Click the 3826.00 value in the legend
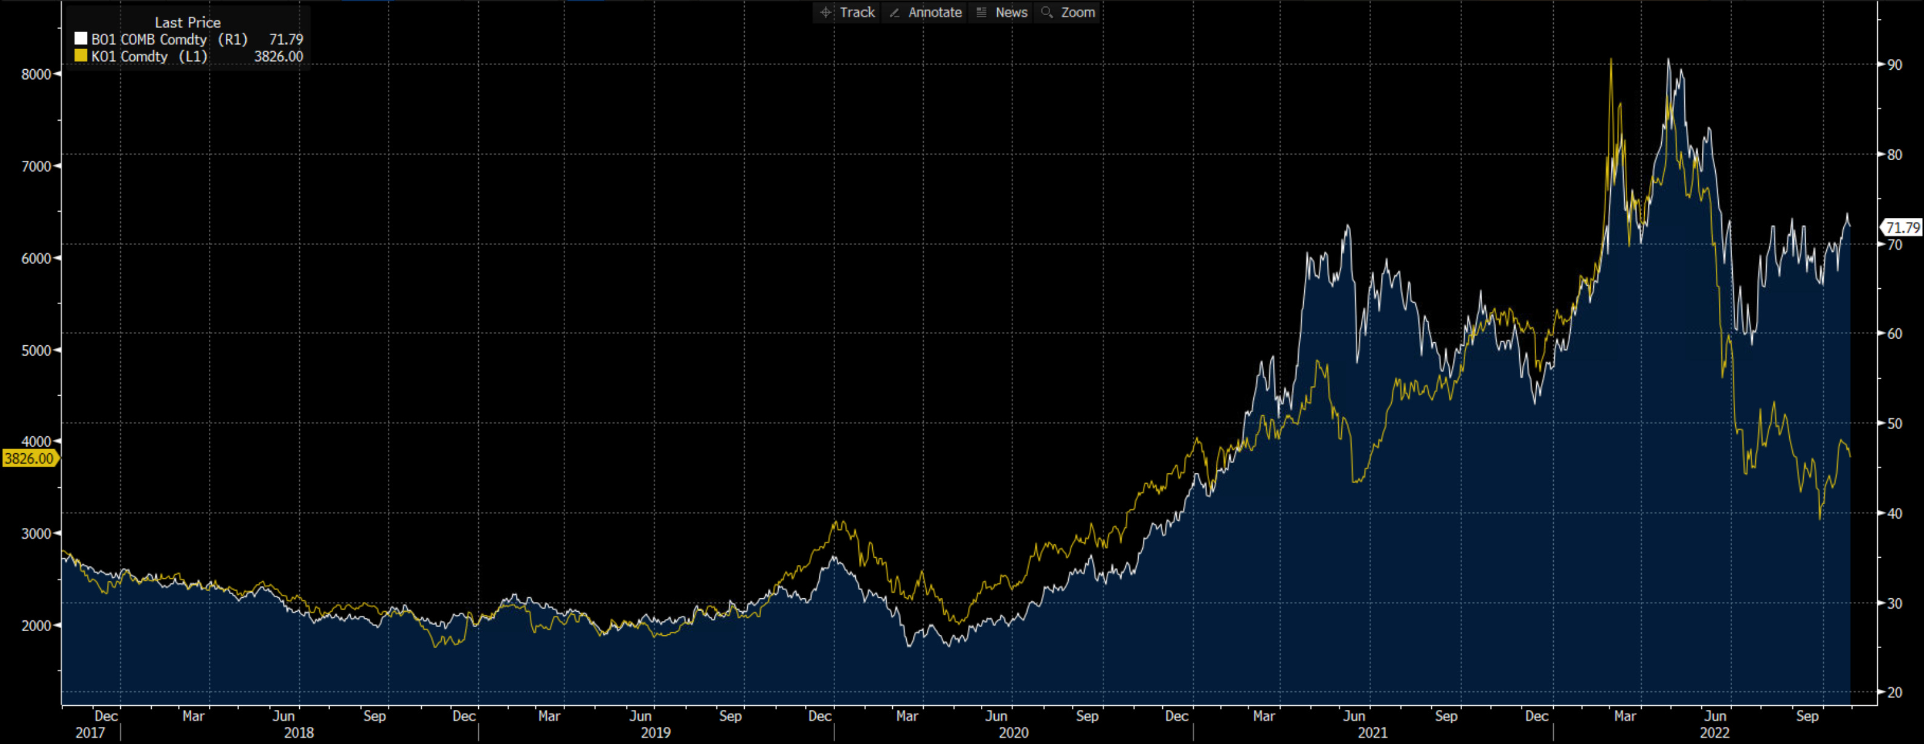Viewport: 1924px width, 744px height. [278, 56]
